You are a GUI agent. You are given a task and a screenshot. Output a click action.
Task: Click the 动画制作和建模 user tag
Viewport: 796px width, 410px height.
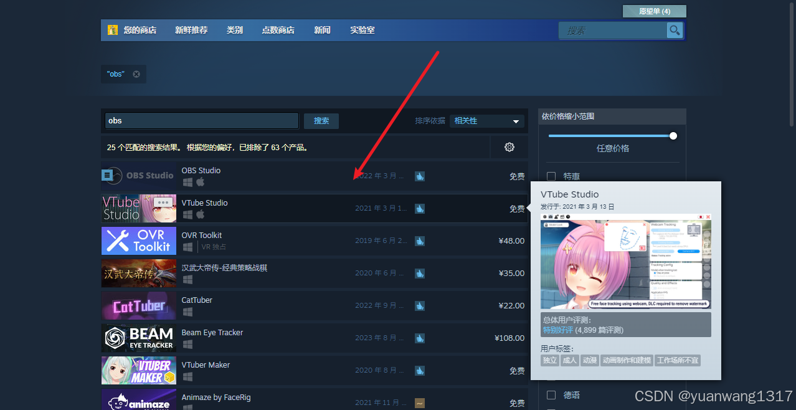[627, 360]
